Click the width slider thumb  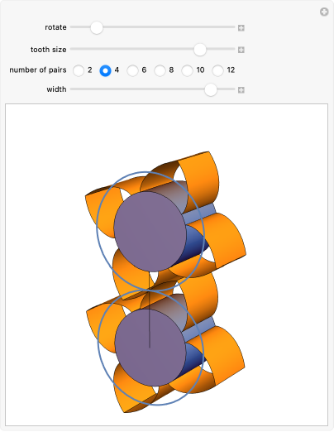point(211,89)
